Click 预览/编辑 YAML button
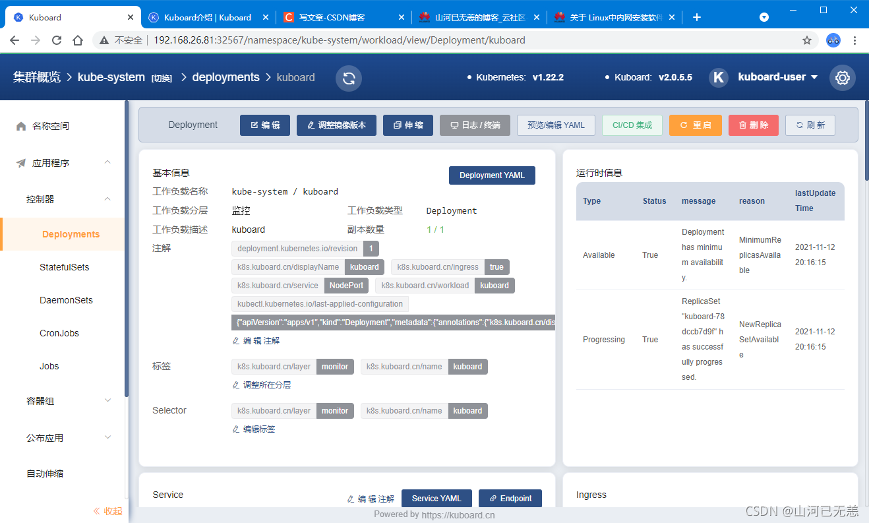Viewport: 869px width, 523px height. click(x=556, y=125)
